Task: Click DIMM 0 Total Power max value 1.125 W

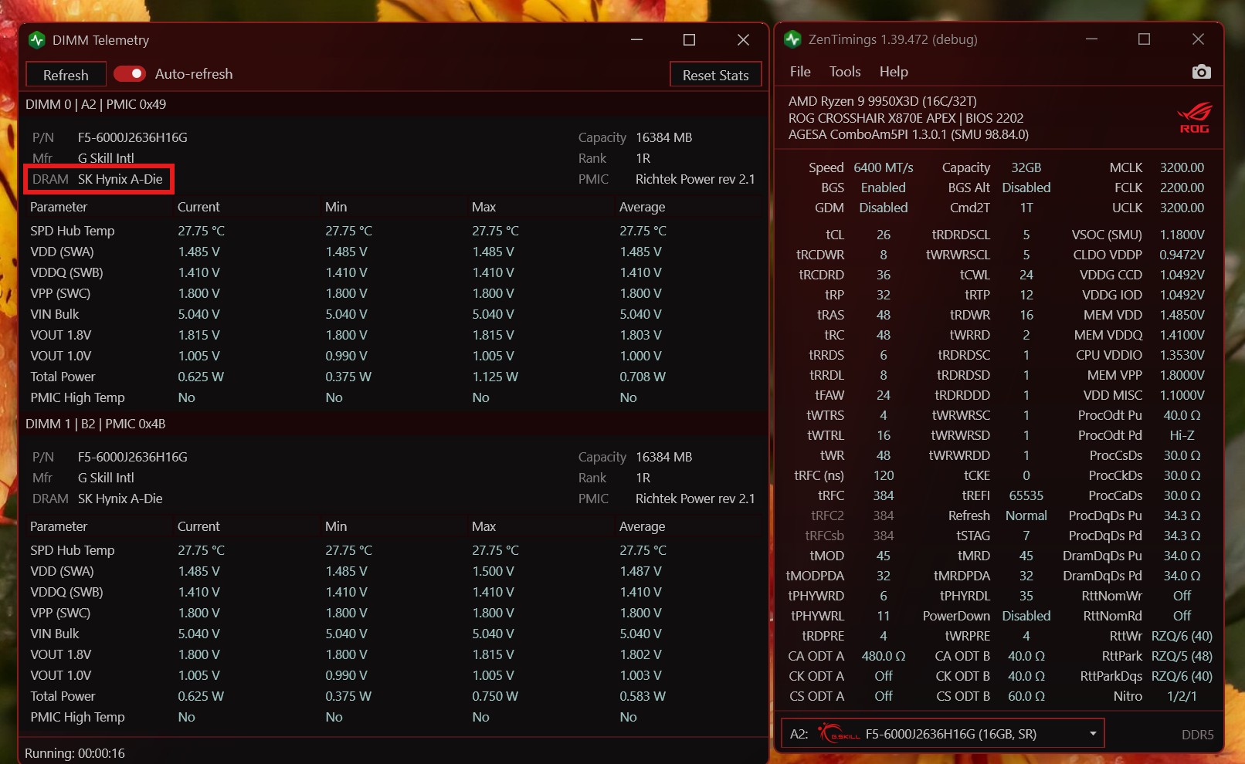Action: click(495, 377)
